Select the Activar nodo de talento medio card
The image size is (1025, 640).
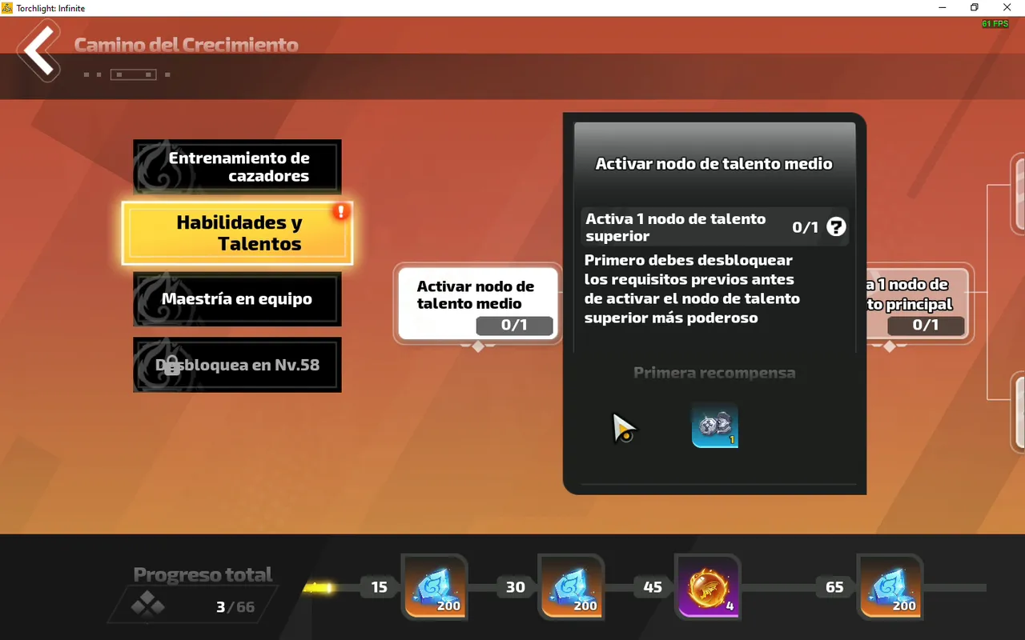[478, 305]
